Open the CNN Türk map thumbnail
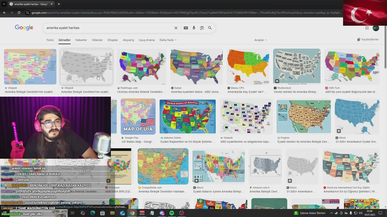 point(352,67)
